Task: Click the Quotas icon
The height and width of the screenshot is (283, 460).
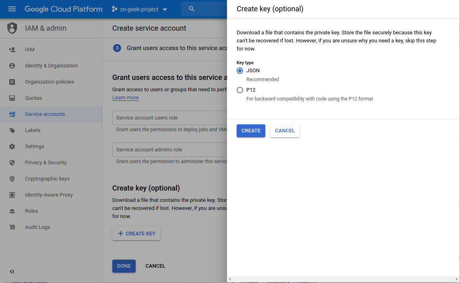Action: coord(12,98)
